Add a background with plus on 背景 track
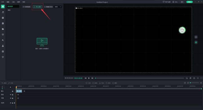The width and height of the screenshot is (203, 110). (x=18, y=95)
